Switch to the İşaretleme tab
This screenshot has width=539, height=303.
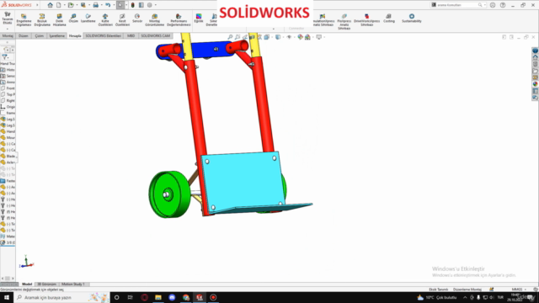pos(56,35)
